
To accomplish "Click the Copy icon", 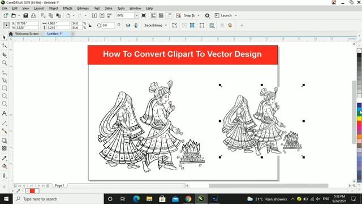I will coord(51,15).
